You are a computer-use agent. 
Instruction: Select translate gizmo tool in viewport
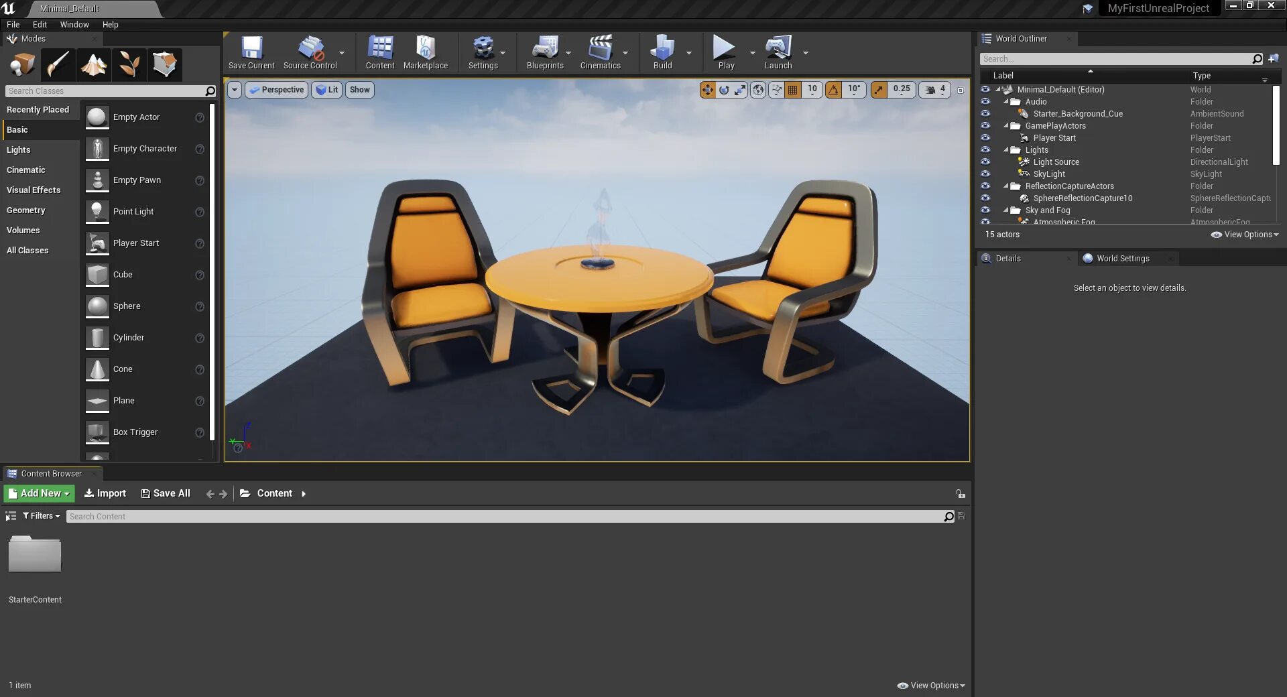click(708, 90)
